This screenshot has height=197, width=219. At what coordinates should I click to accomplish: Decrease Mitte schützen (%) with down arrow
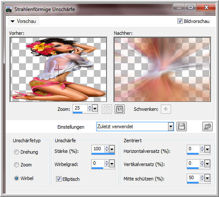point(202,180)
